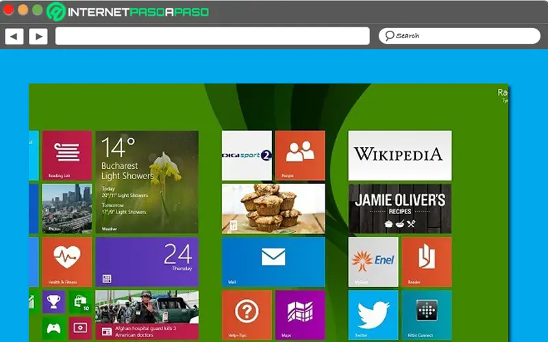Open the Reading List tile
This screenshot has width=548, height=342.
(67, 156)
